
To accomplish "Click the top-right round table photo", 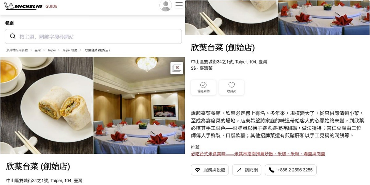I will (324, 18).
